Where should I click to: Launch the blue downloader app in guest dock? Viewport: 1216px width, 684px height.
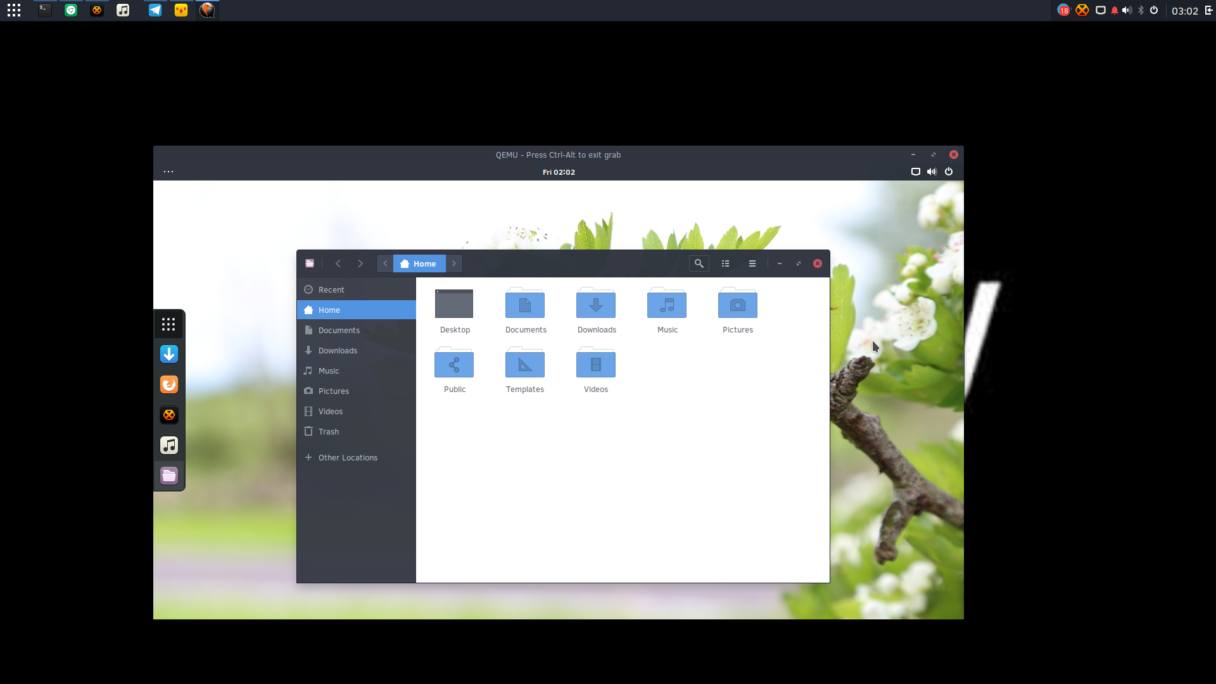(169, 354)
